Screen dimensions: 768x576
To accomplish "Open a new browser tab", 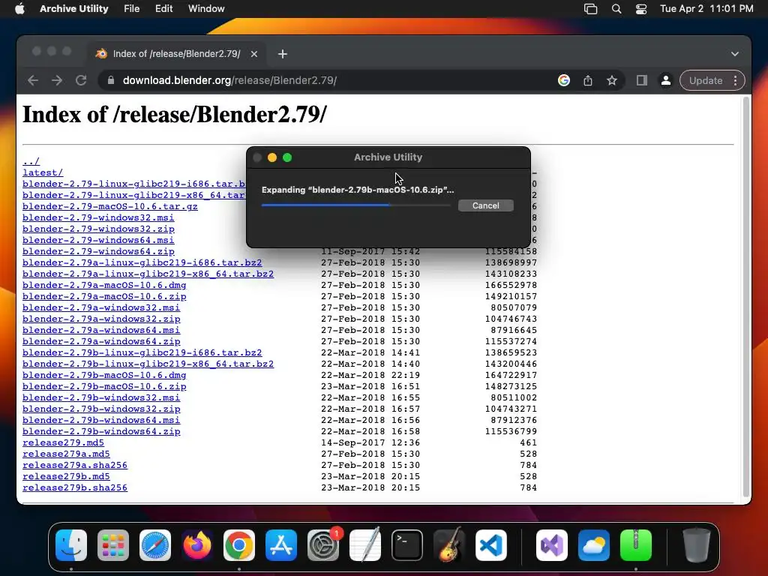I will [283, 54].
